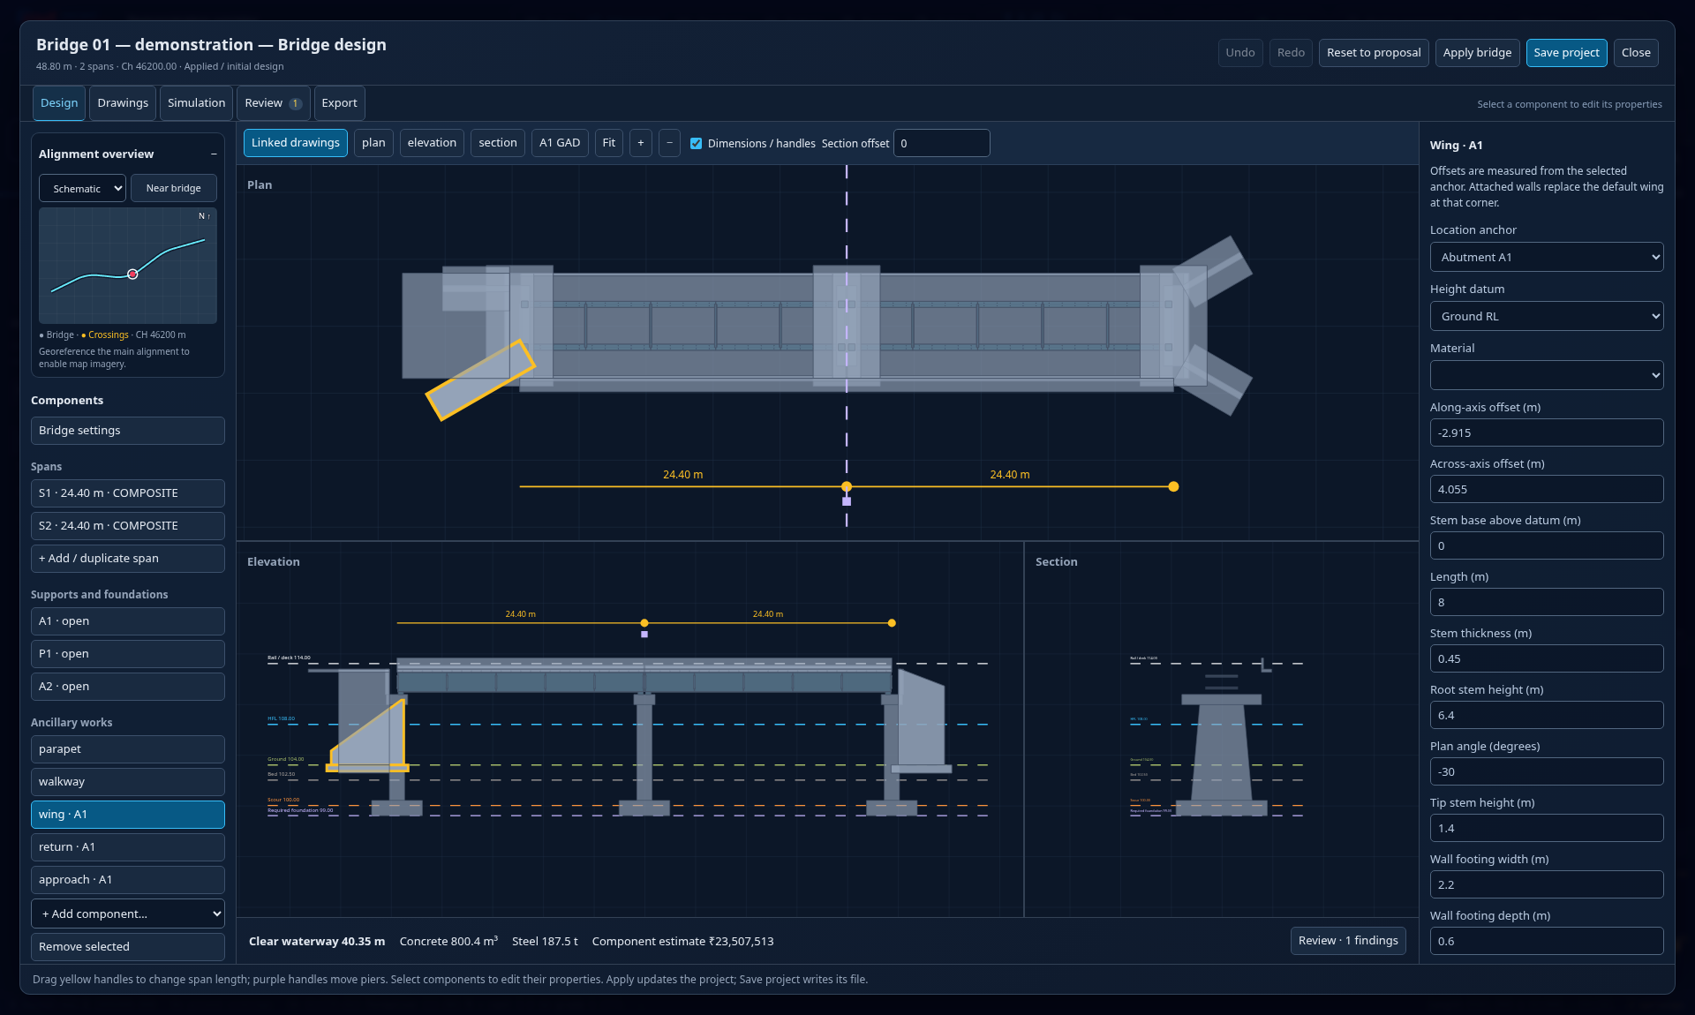This screenshot has height=1015, width=1695.
Task: Open the Height datum dropdown
Action: 1547,316
